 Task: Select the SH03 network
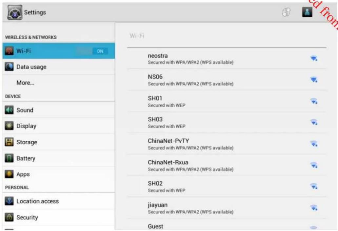(x=227, y=122)
